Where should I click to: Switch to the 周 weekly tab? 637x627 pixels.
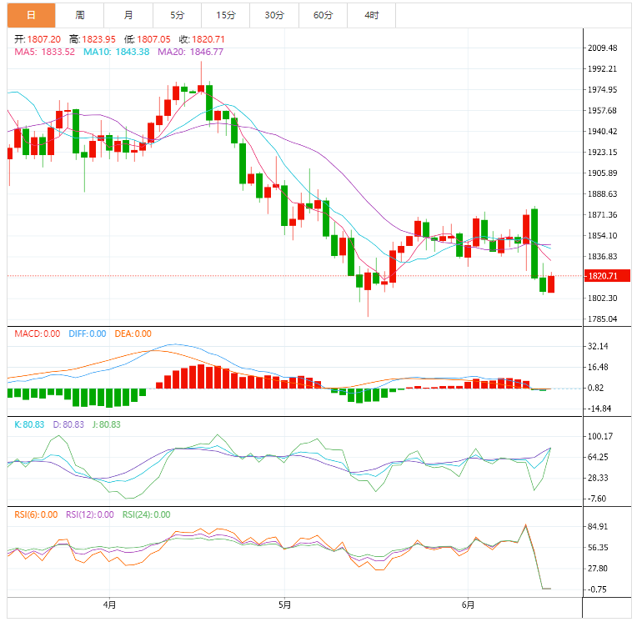(80, 16)
